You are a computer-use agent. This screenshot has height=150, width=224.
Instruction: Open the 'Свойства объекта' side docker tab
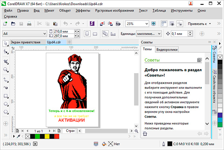[x=215, y=87]
